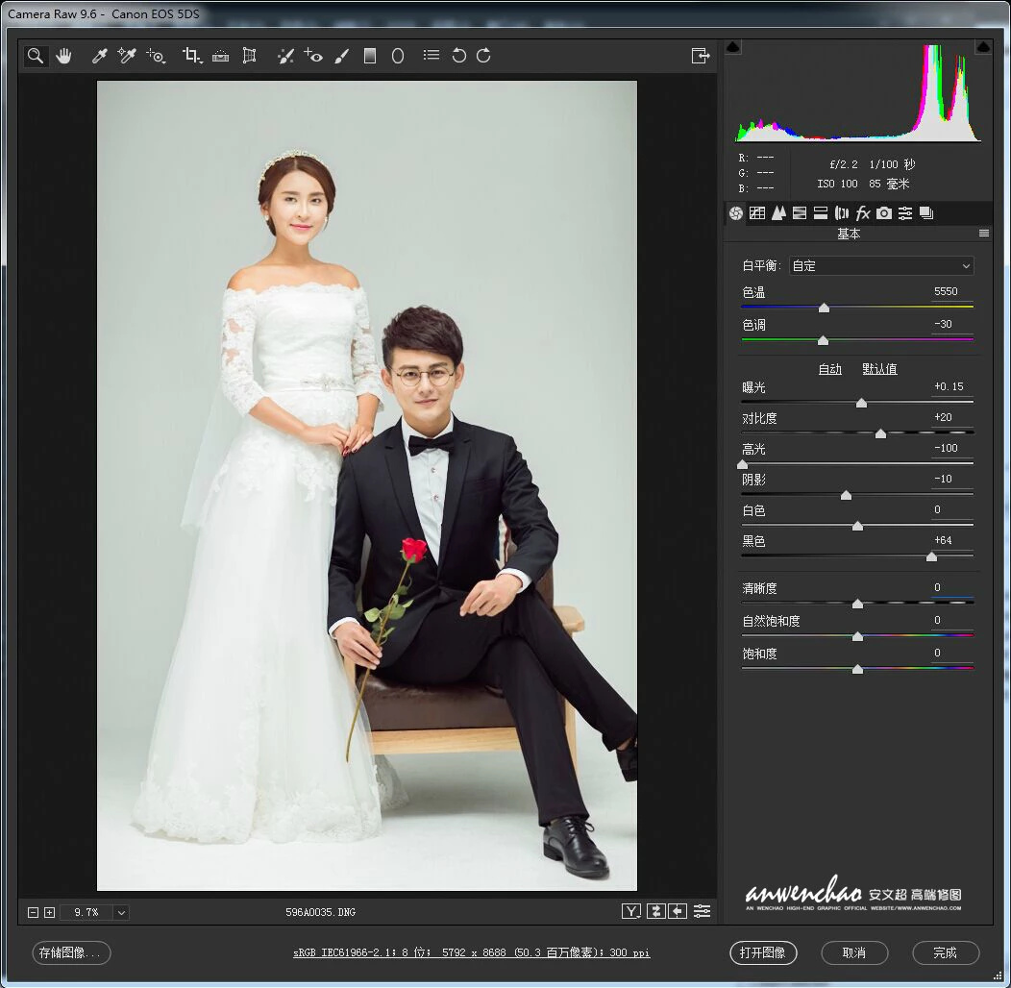Switch to the Snapshots tab
Screen dimensions: 1011x988
(926, 213)
